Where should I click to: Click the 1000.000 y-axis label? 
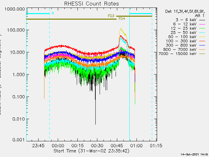15,9
